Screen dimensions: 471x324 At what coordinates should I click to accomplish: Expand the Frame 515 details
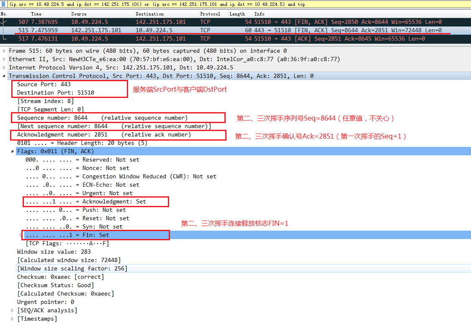pos(4,51)
